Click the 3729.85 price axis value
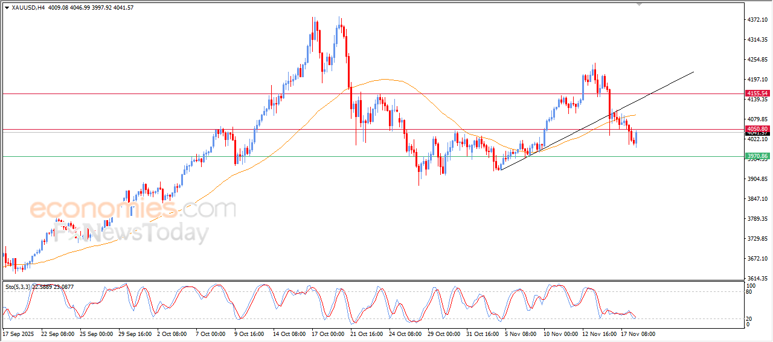773x342 pixels. [x=757, y=239]
